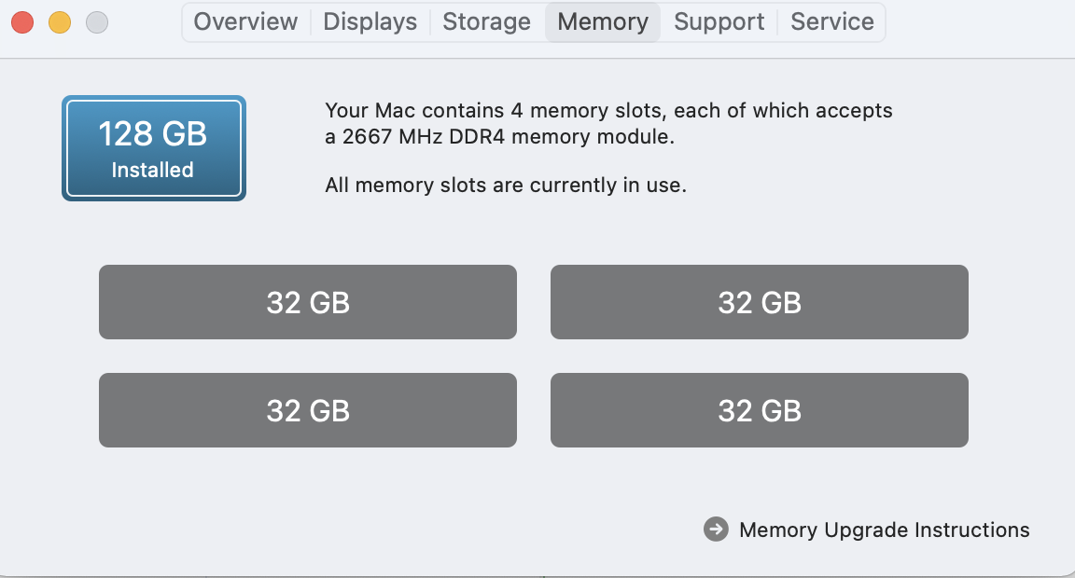Select the upper-right 32 GB memory slot
The height and width of the screenshot is (578, 1075).
coord(760,302)
